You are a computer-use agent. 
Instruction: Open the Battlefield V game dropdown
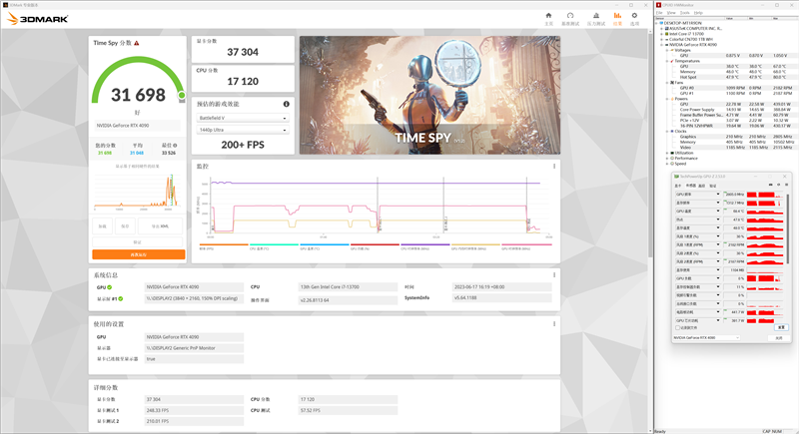click(243, 118)
